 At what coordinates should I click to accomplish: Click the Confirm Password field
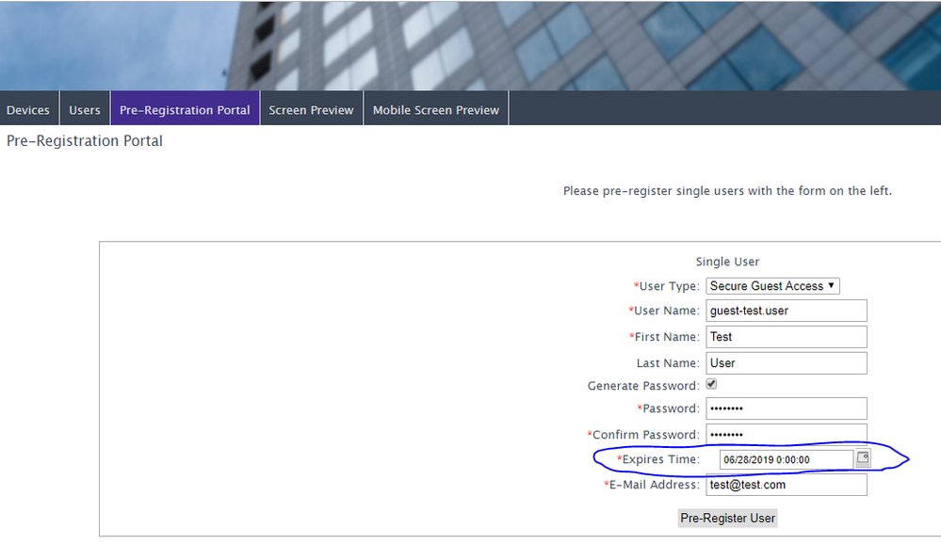point(786,435)
